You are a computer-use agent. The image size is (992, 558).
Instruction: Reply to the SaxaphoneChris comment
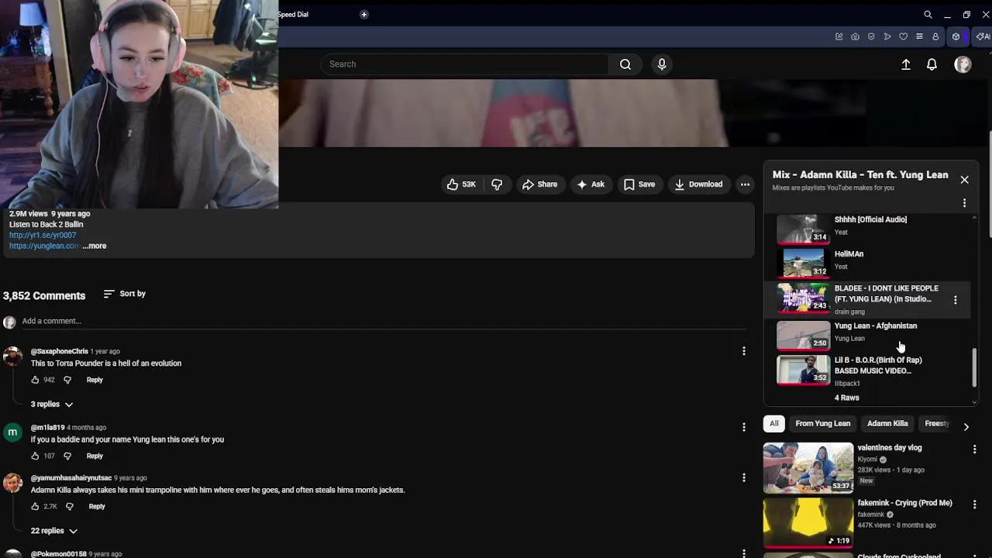click(95, 380)
